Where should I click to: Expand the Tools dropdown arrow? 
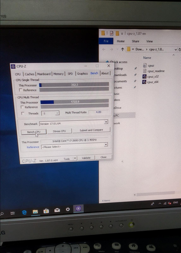[75, 158]
